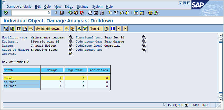Click the Save diskette icon
Screen dimensions: 224x110
[62, 13]
